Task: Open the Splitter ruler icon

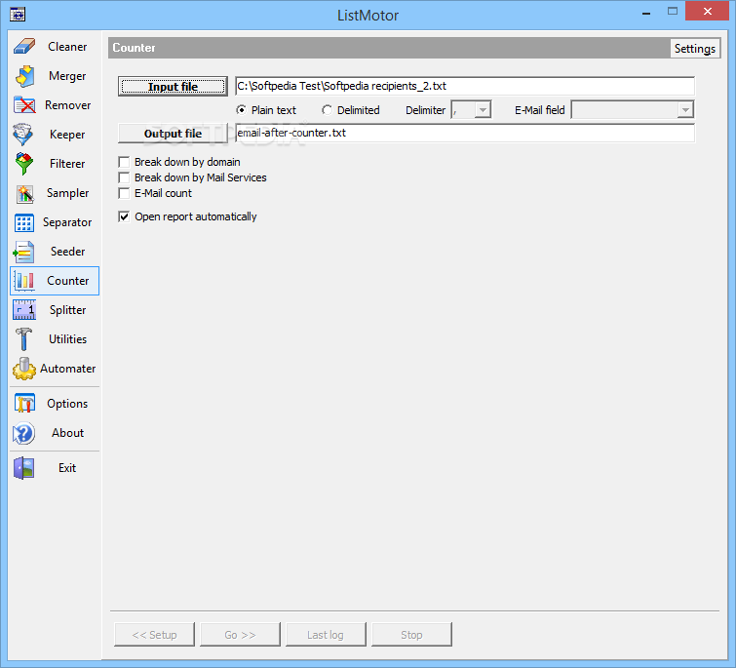Action: (x=24, y=310)
